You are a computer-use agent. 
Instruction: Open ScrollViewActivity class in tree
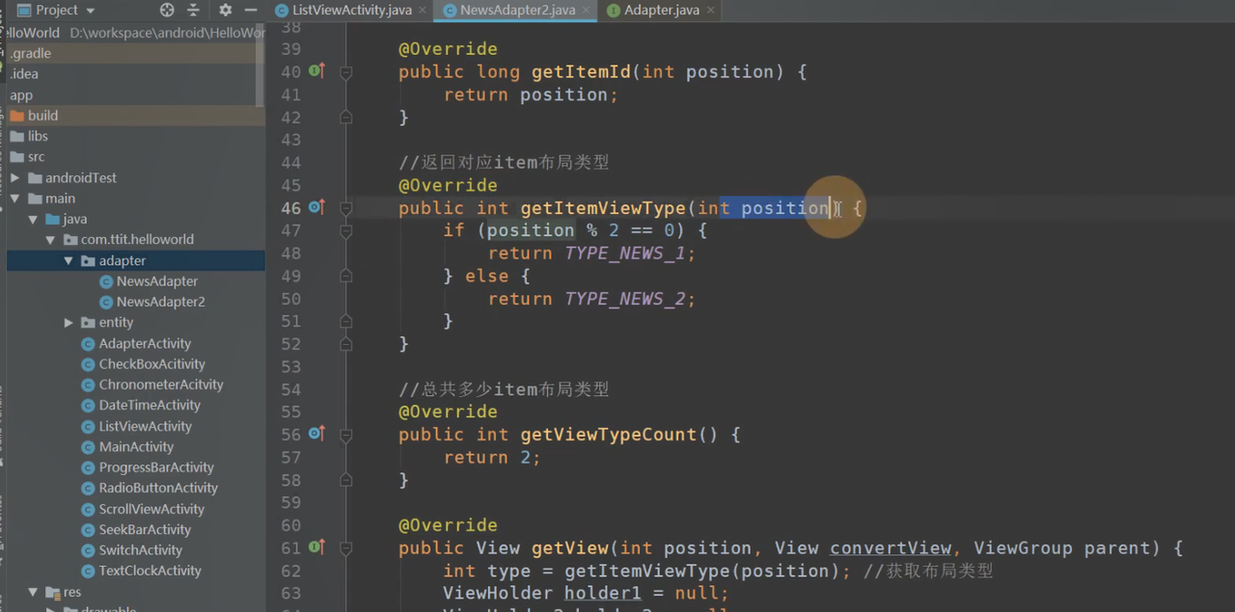coord(151,509)
